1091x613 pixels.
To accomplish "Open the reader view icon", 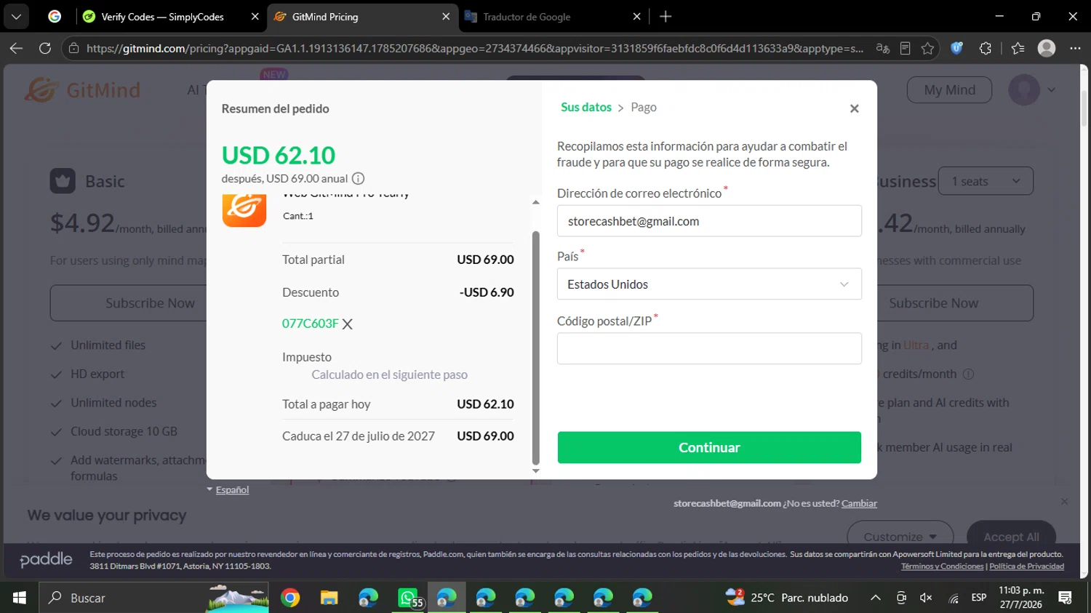I will [x=905, y=49].
